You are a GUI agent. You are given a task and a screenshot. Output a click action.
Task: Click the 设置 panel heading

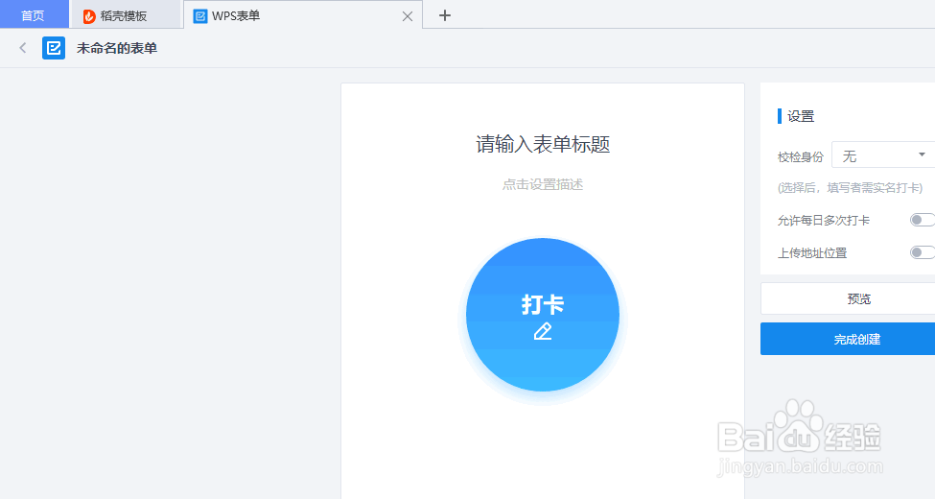[x=800, y=116]
